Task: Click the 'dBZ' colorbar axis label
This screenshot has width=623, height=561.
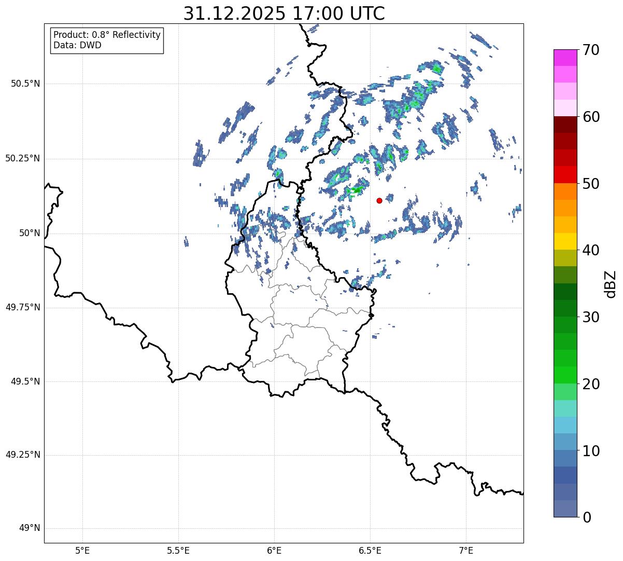Action: (611, 283)
